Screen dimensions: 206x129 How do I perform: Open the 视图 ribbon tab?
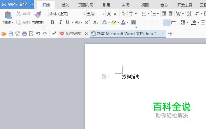(x=145, y=5)
